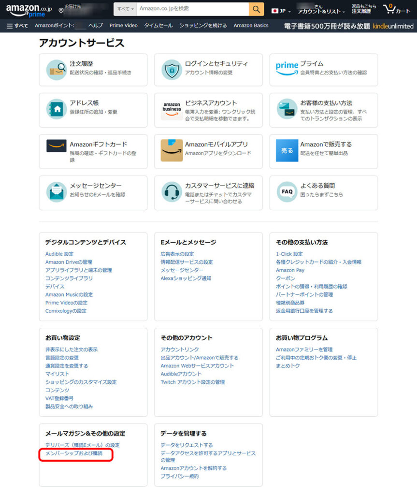This screenshot has height=495, width=417.
Task: Click the Amazon.co.jp prime logo
Action: (29, 10)
